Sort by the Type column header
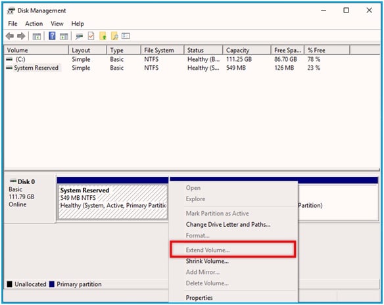384x305 pixels. coord(124,50)
